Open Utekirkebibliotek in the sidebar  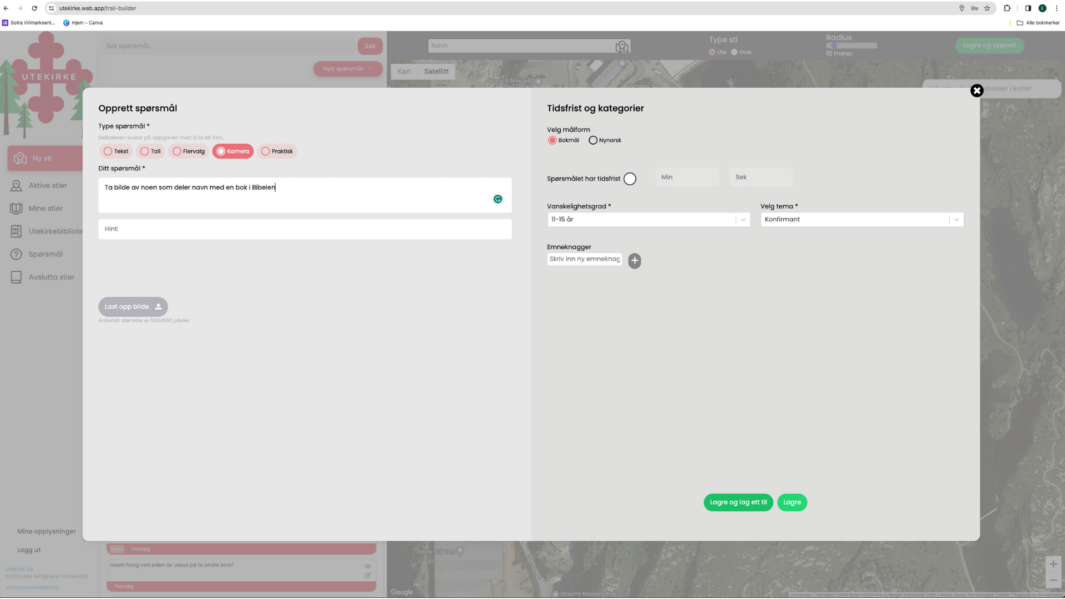pos(55,231)
